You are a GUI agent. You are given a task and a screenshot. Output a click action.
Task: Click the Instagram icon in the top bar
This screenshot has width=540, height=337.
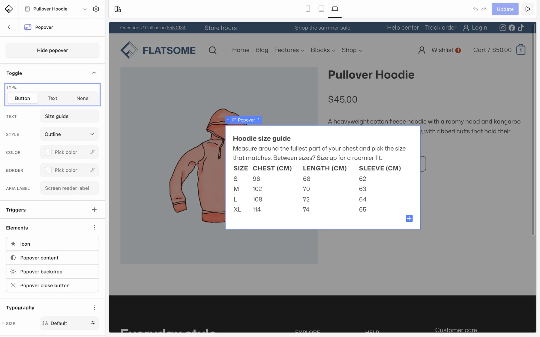(x=503, y=28)
